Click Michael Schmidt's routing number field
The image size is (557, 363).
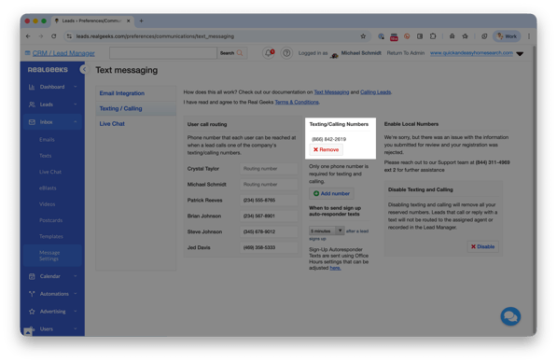coord(269,185)
